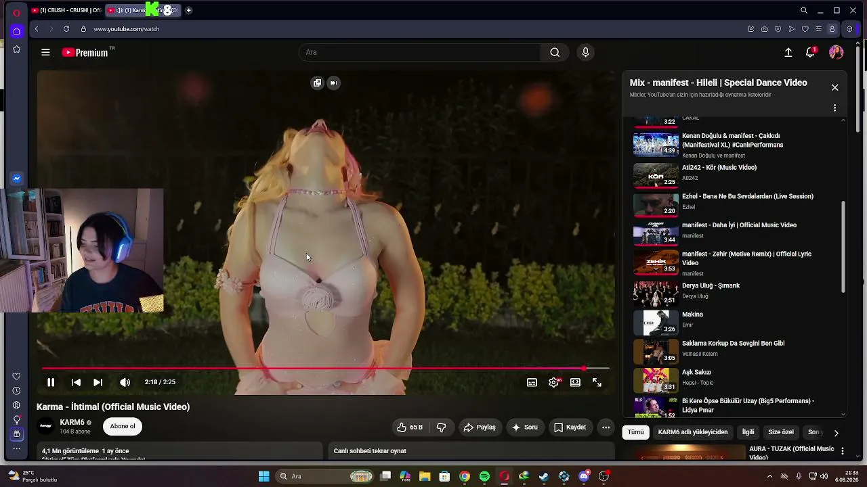Screen dimensions: 867x487
Task: Skip to the next video in playlist
Action: (98, 382)
